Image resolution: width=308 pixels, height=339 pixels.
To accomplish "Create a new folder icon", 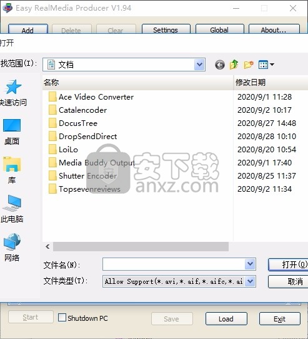I will point(249,65).
